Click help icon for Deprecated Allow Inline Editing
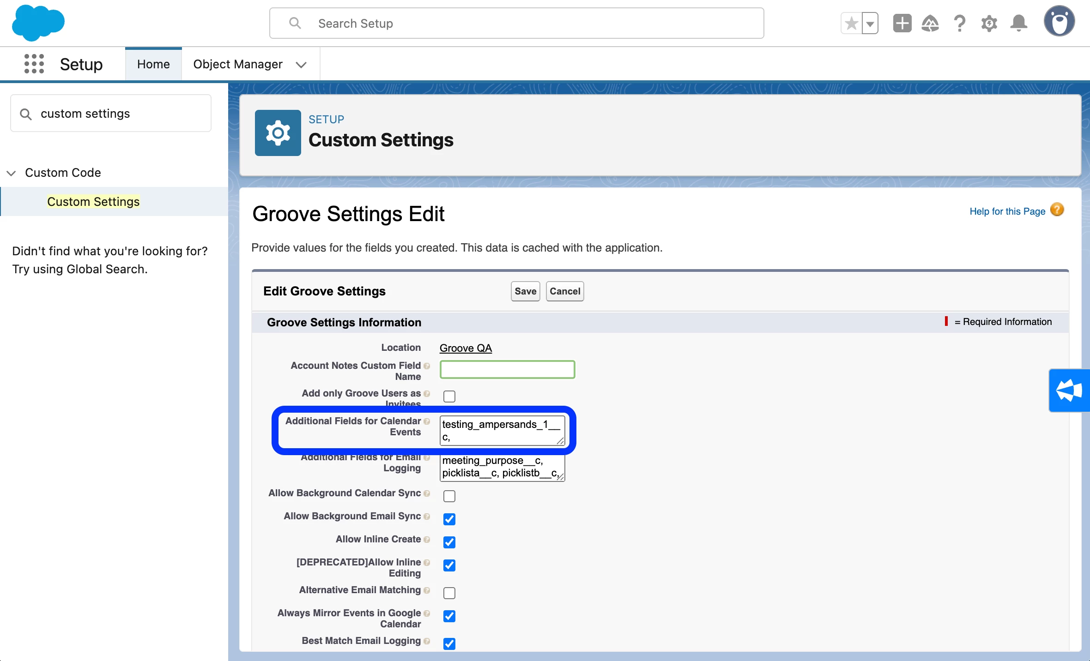The height and width of the screenshot is (661, 1090). coord(427,563)
